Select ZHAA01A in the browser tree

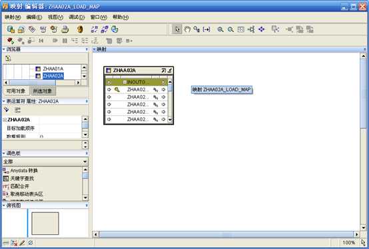tap(53, 69)
